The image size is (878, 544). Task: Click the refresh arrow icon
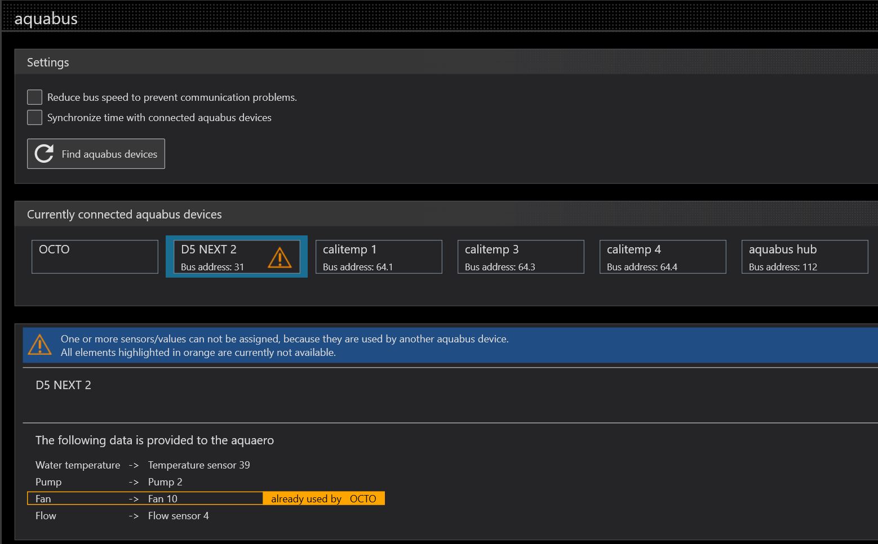coord(44,154)
